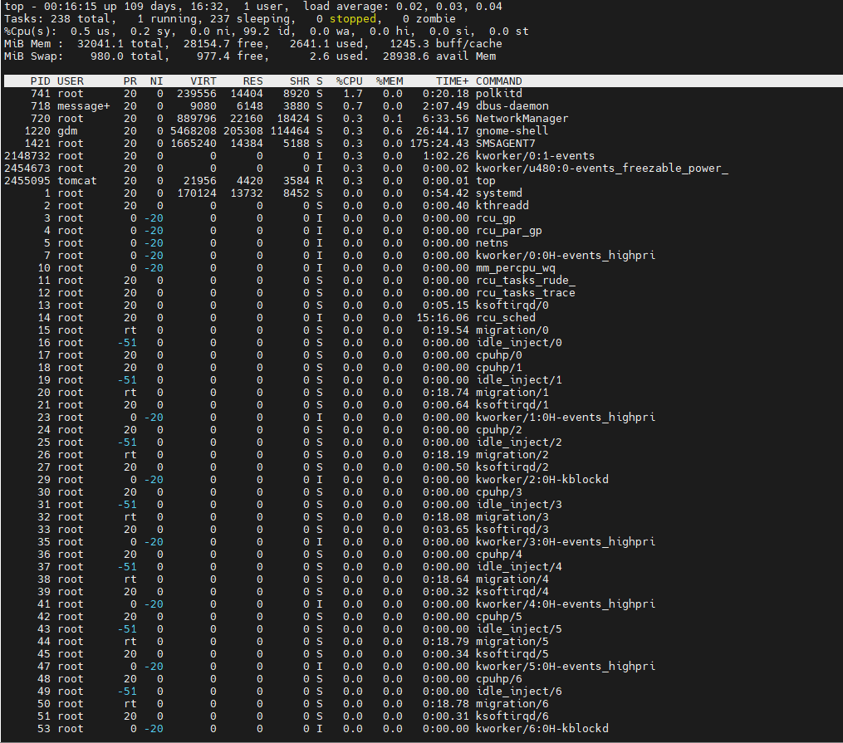The width and height of the screenshot is (843, 743).
Task: Click the %MEM column header
Action: point(390,81)
